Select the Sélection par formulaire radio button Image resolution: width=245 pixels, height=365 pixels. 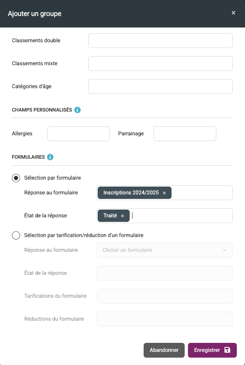(16, 178)
